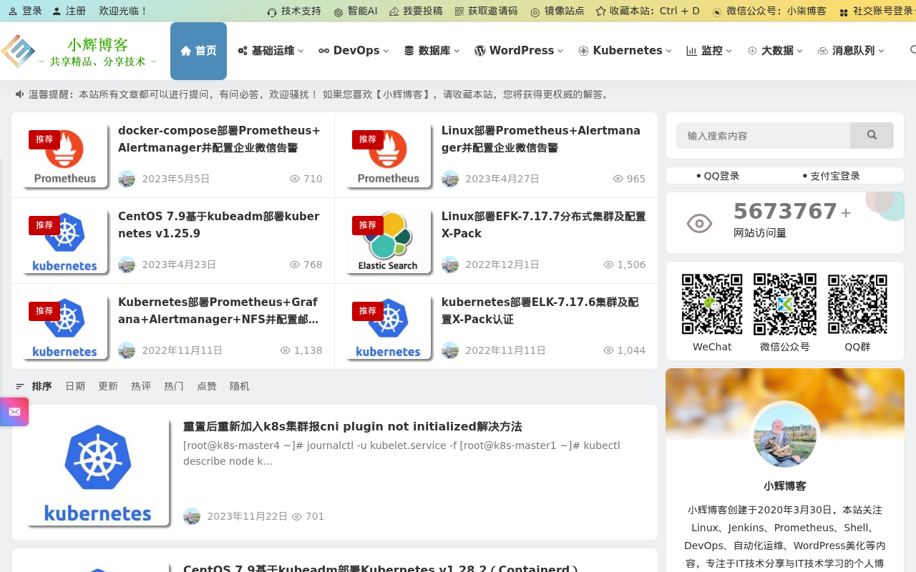The width and height of the screenshot is (916, 572).
Task: Sort posts by 日期
Action: [75, 386]
